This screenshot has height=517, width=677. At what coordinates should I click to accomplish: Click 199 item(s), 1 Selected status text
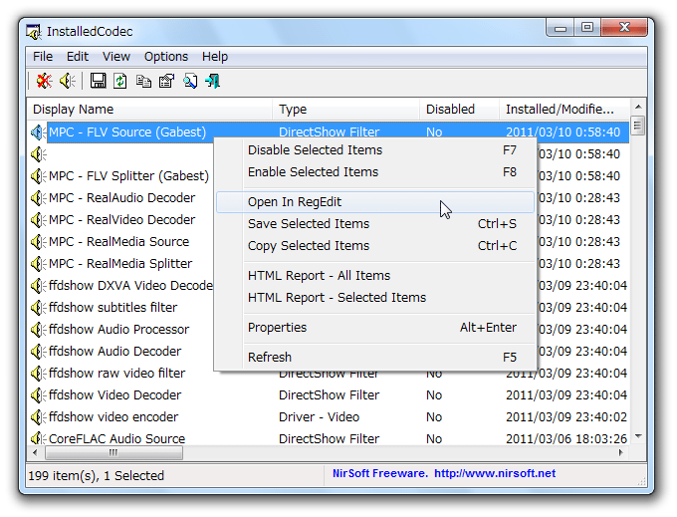coord(97,476)
